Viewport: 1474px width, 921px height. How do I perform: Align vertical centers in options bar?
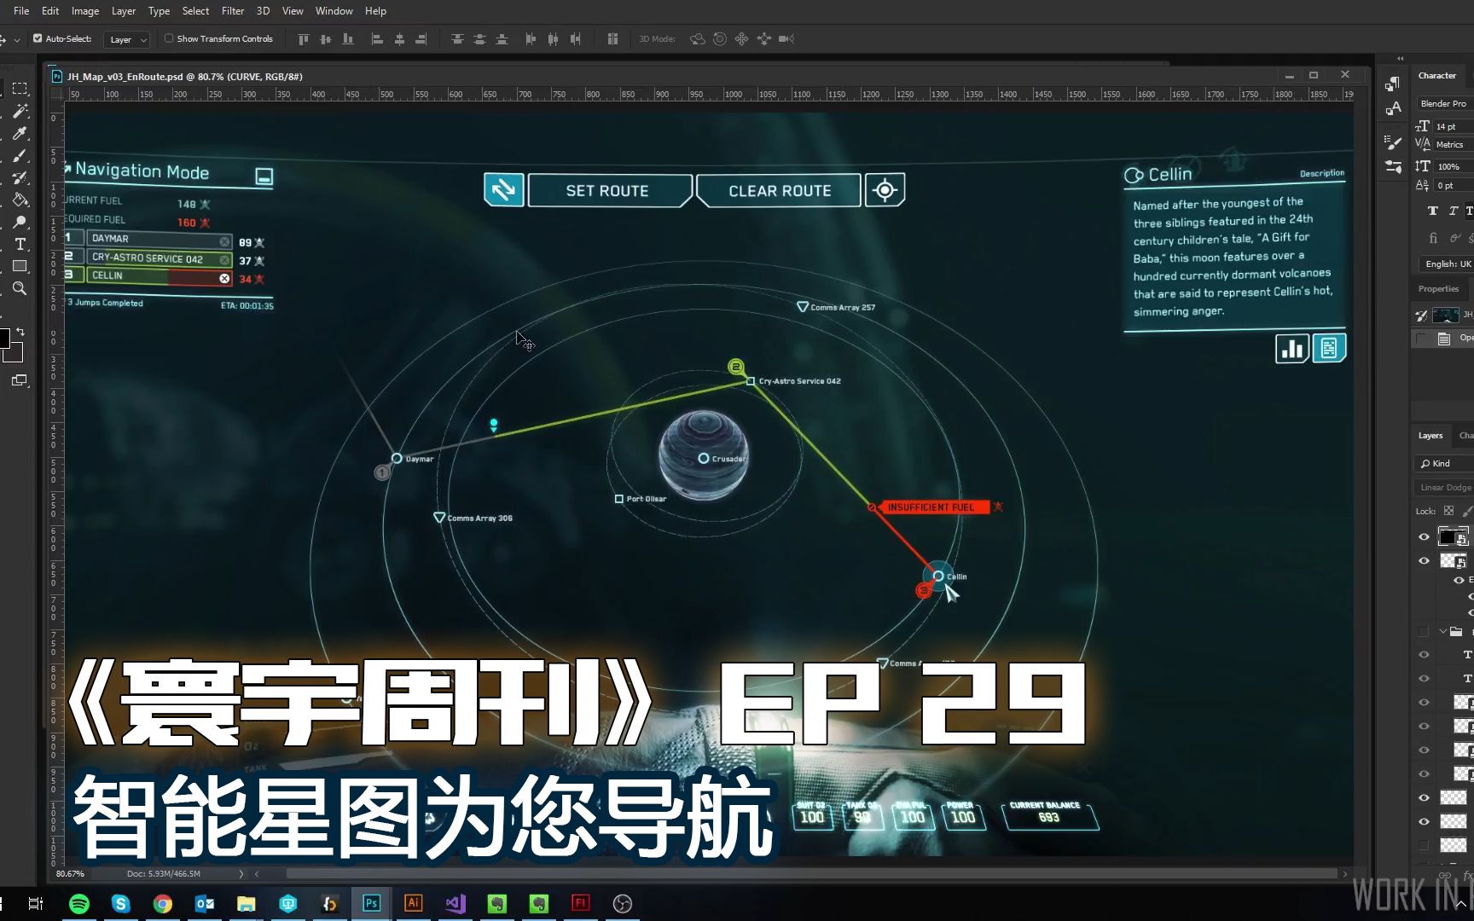pos(325,39)
